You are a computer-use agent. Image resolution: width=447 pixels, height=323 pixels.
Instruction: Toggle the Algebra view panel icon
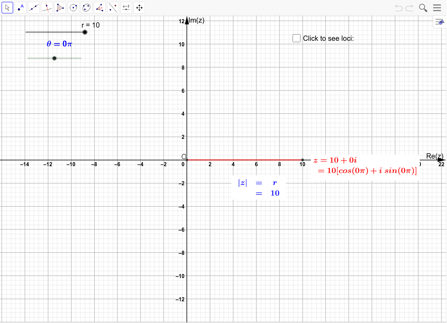point(439,22)
